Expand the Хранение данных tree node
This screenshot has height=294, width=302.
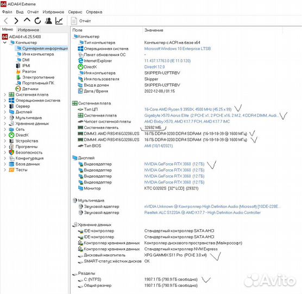point(5,124)
